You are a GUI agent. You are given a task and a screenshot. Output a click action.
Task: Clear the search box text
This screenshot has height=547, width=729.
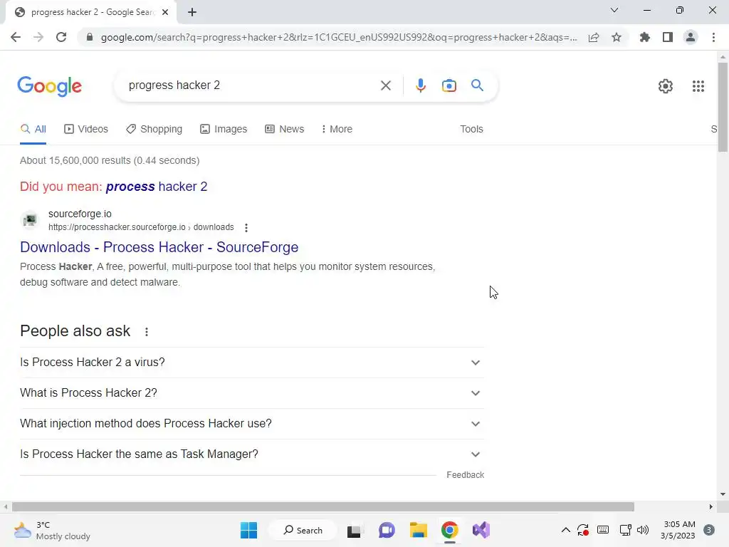(385, 85)
